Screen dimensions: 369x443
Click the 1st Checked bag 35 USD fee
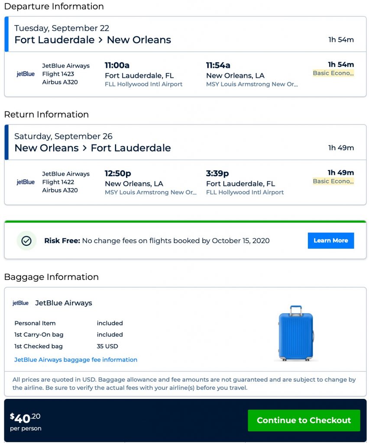pyautogui.click(x=107, y=346)
